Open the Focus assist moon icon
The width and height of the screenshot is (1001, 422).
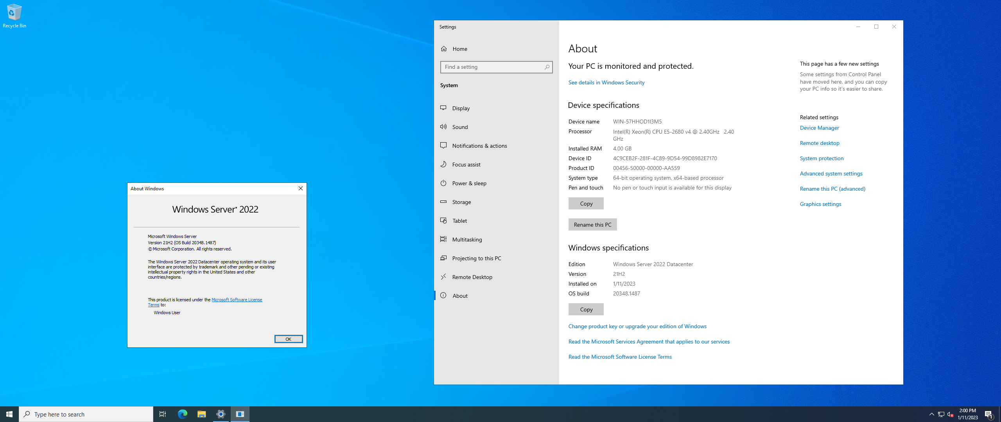(x=443, y=164)
